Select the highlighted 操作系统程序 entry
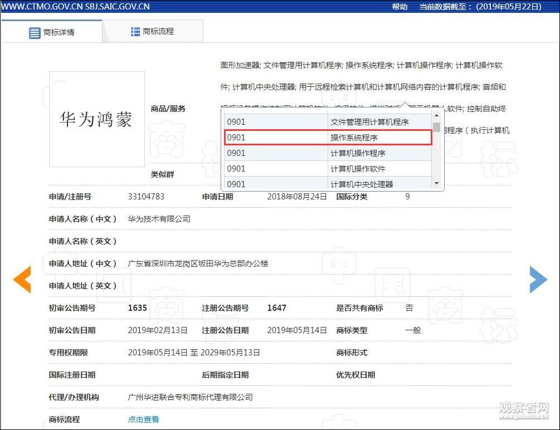The height and width of the screenshot is (430, 560). pos(328,137)
